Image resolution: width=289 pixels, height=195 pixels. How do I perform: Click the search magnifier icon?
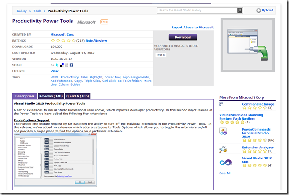(240, 10)
